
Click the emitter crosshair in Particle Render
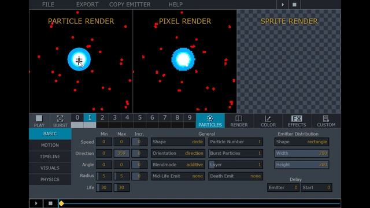tap(79, 60)
